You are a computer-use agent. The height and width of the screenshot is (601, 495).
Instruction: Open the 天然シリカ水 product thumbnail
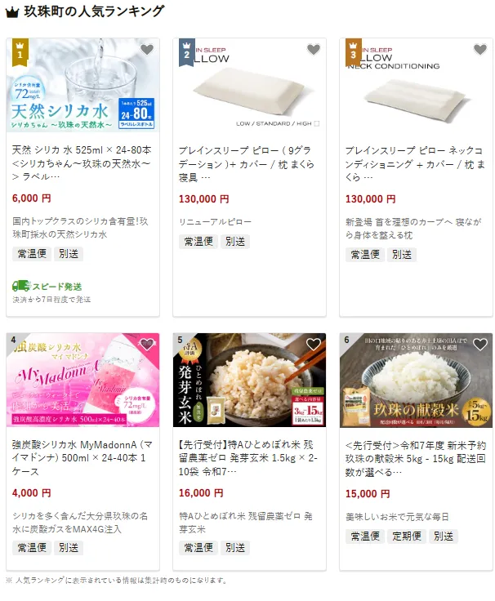82,85
